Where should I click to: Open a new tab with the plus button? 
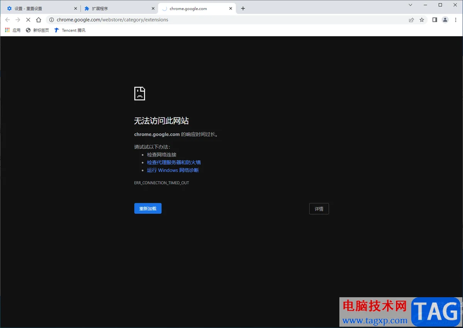click(243, 8)
